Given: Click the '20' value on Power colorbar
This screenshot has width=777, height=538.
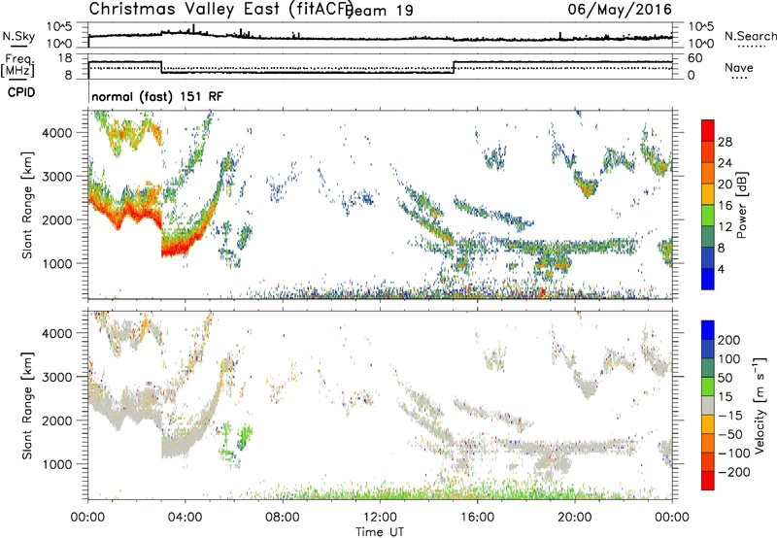Looking at the screenshot, I should tap(725, 185).
